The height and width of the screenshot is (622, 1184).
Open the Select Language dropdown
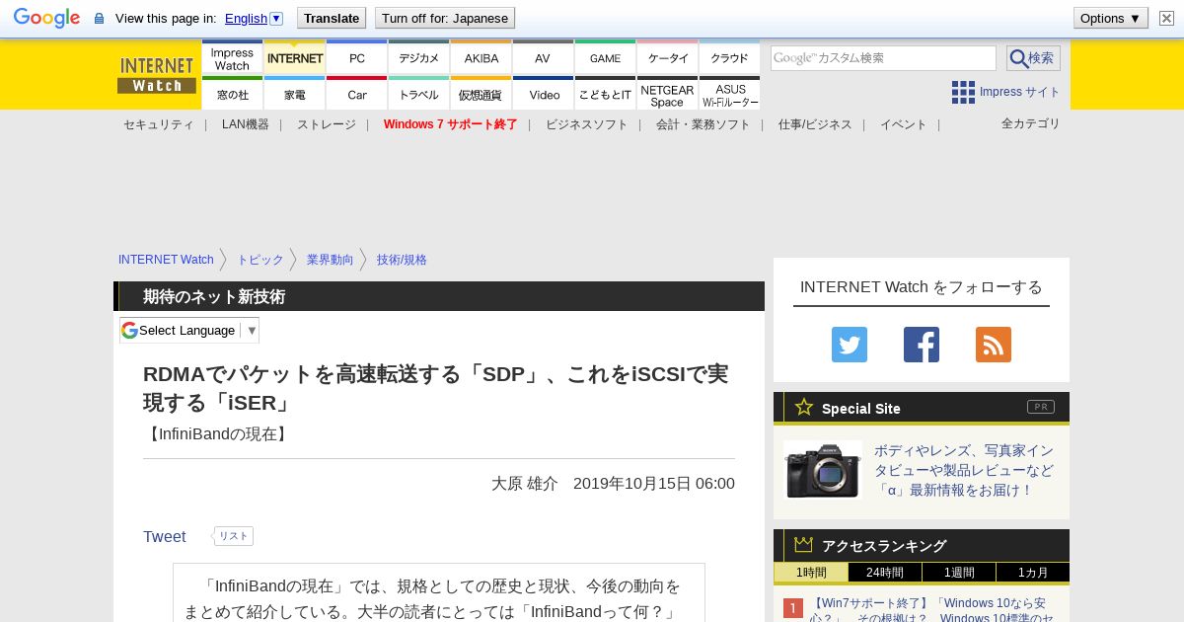189,330
